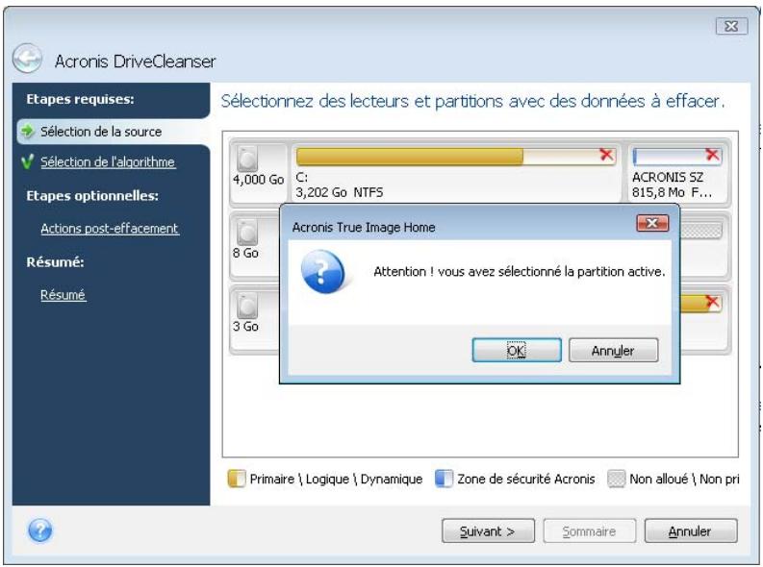
Task: Click the blue help question mark icon
Action: click(39, 530)
